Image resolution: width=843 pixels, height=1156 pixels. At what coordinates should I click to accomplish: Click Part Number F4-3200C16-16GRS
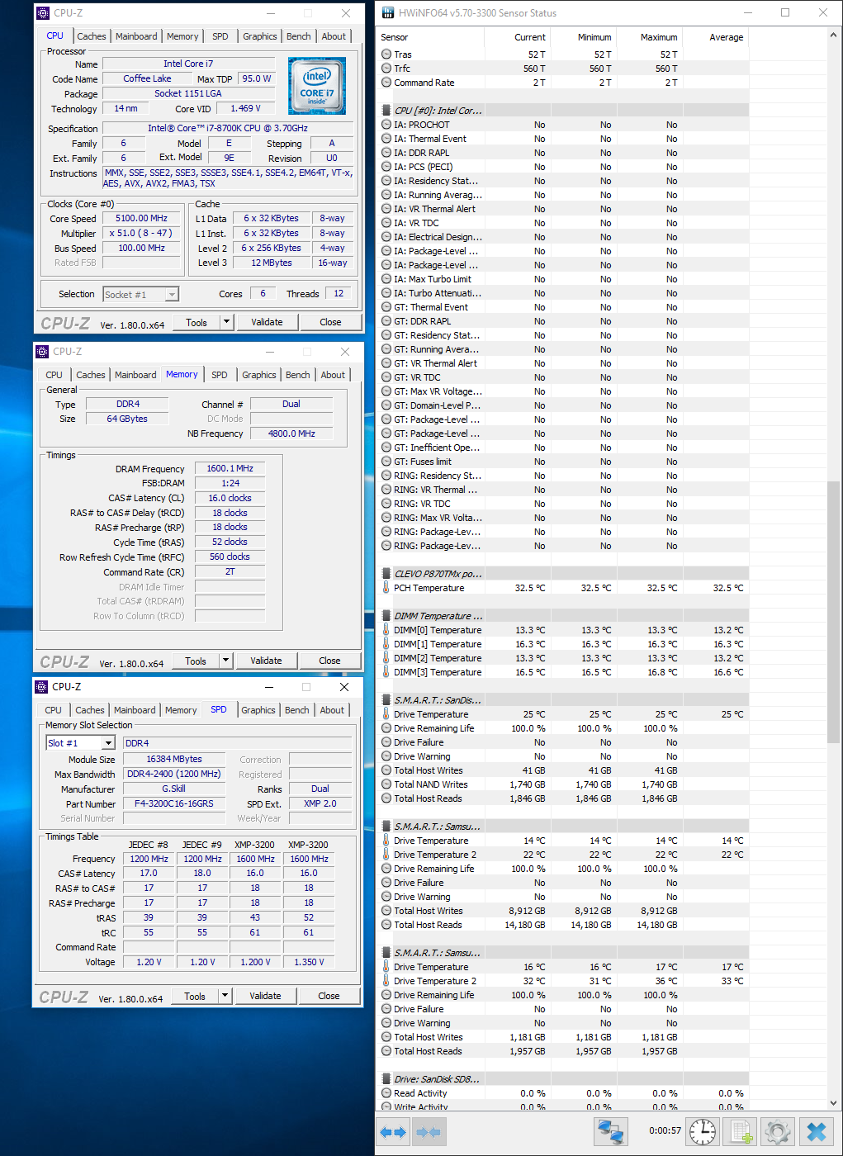(x=174, y=803)
